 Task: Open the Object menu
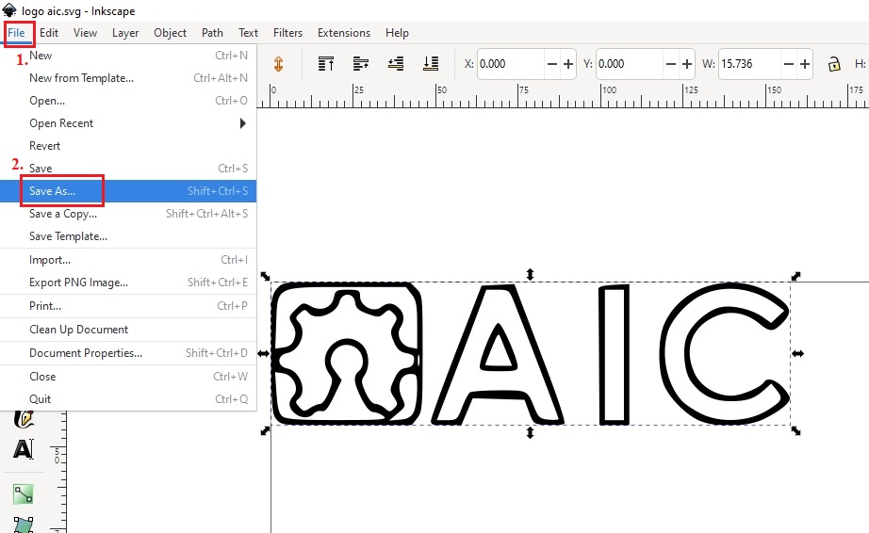(171, 33)
